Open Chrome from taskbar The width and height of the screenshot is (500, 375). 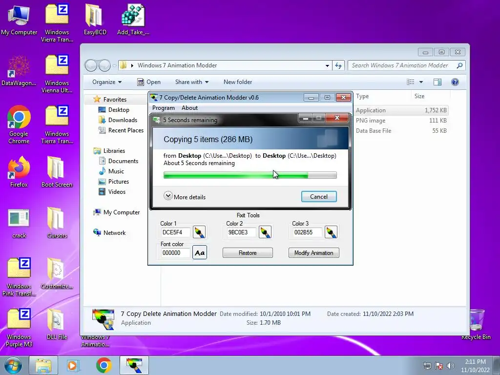[104, 365]
